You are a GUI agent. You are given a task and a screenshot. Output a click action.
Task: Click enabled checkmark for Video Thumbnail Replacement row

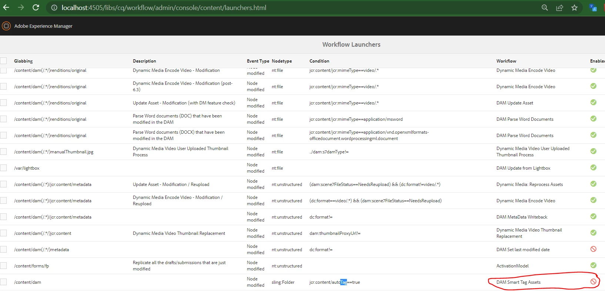(x=593, y=233)
